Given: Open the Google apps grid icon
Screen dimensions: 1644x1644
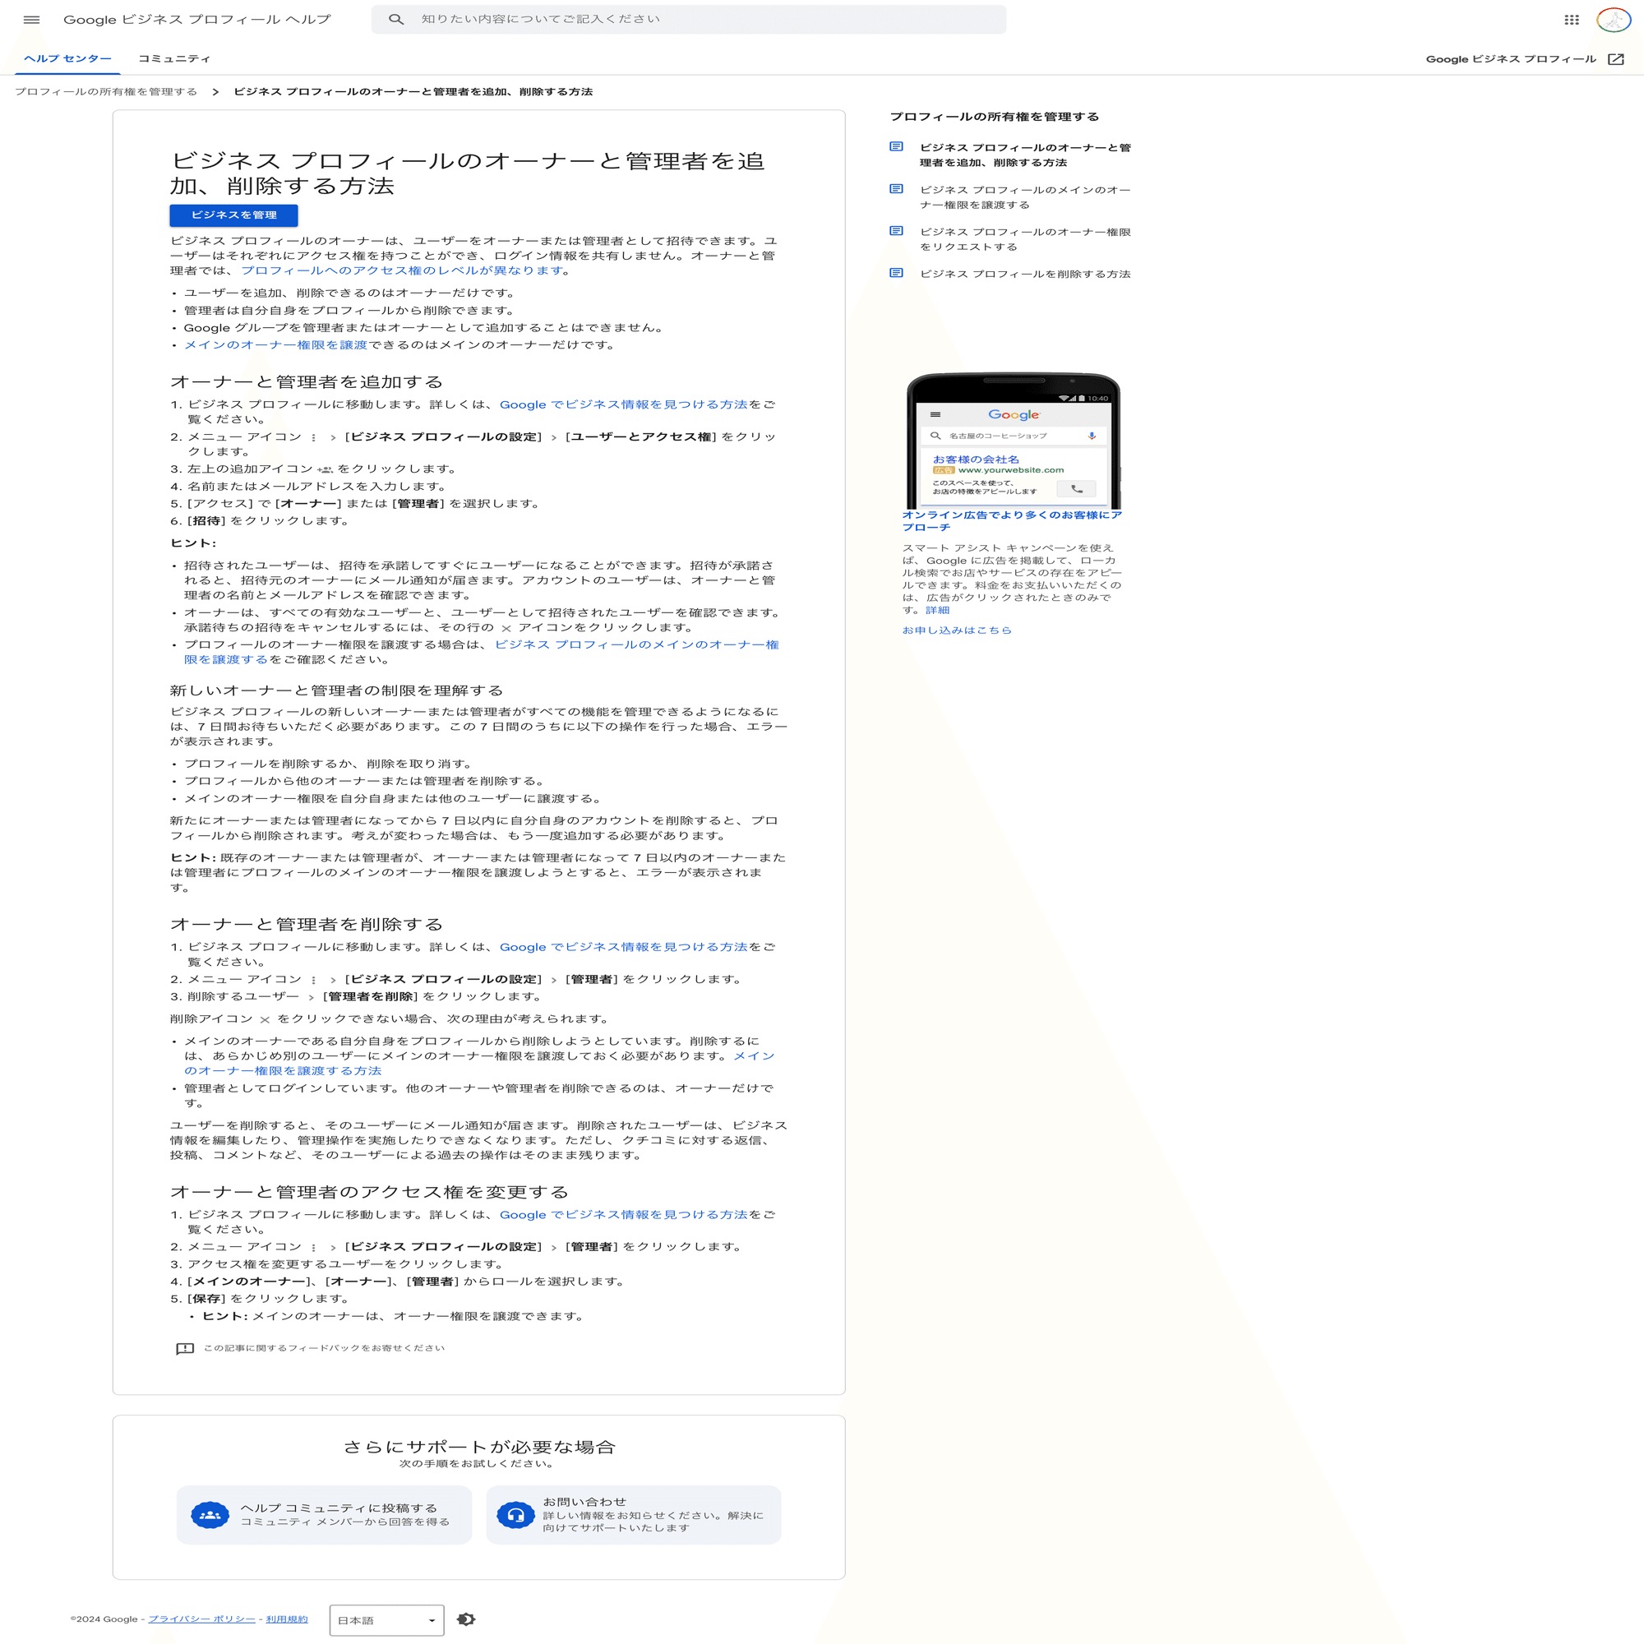Looking at the screenshot, I should click(1571, 20).
